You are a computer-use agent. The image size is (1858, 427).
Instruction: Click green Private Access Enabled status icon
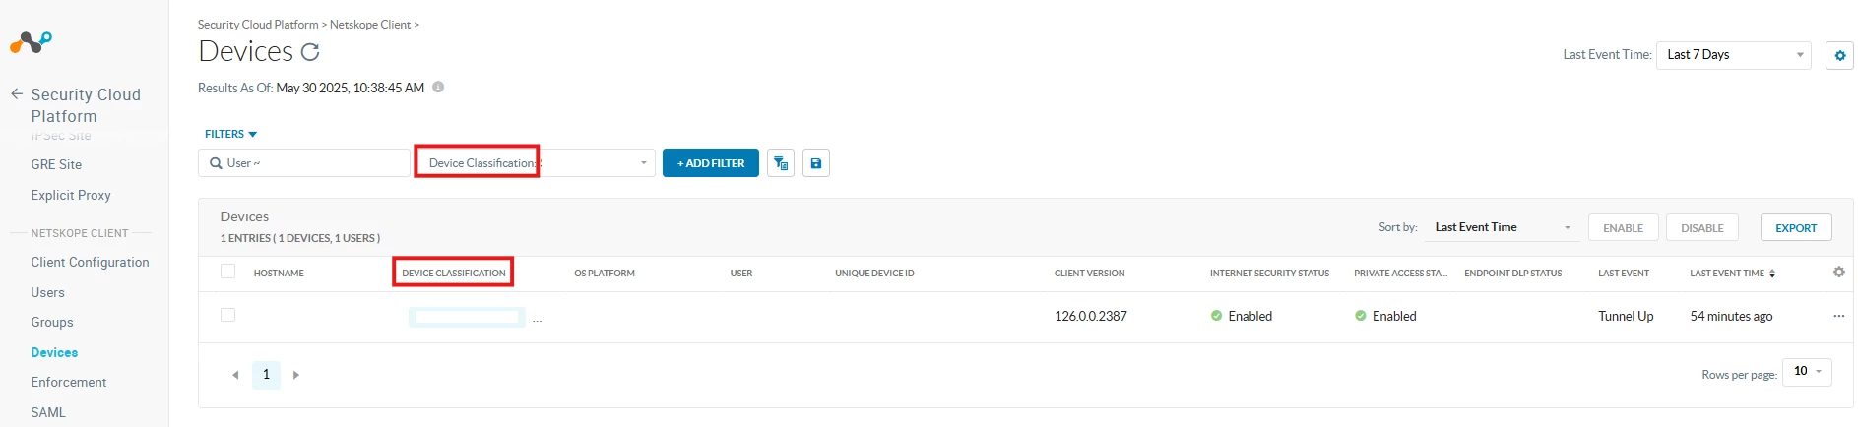coord(1360,316)
